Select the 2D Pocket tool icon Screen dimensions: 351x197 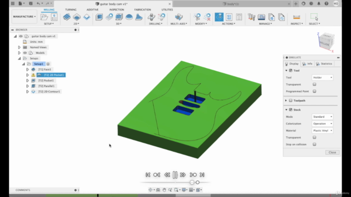pos(77,17)
